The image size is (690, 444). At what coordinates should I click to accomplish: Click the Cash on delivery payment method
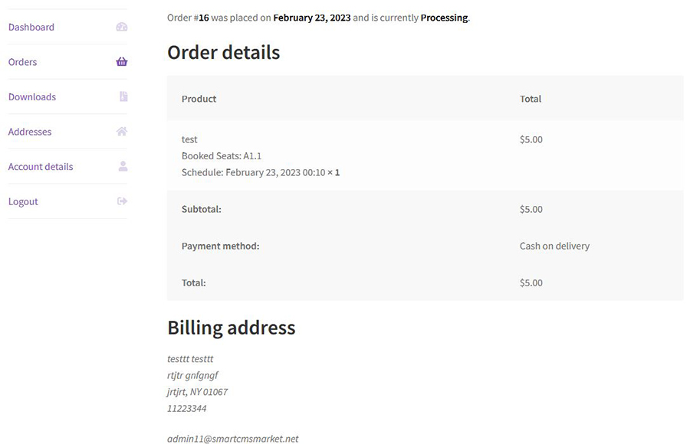tap(554, 246)
